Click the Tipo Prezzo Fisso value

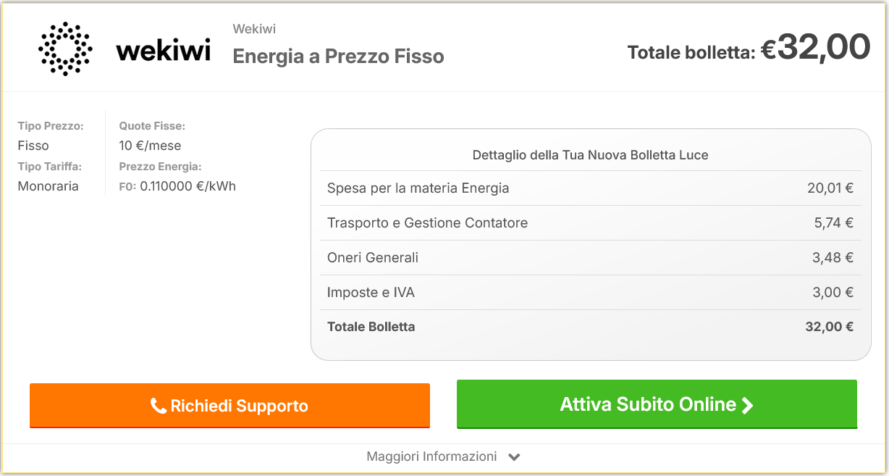click(33, 146)
